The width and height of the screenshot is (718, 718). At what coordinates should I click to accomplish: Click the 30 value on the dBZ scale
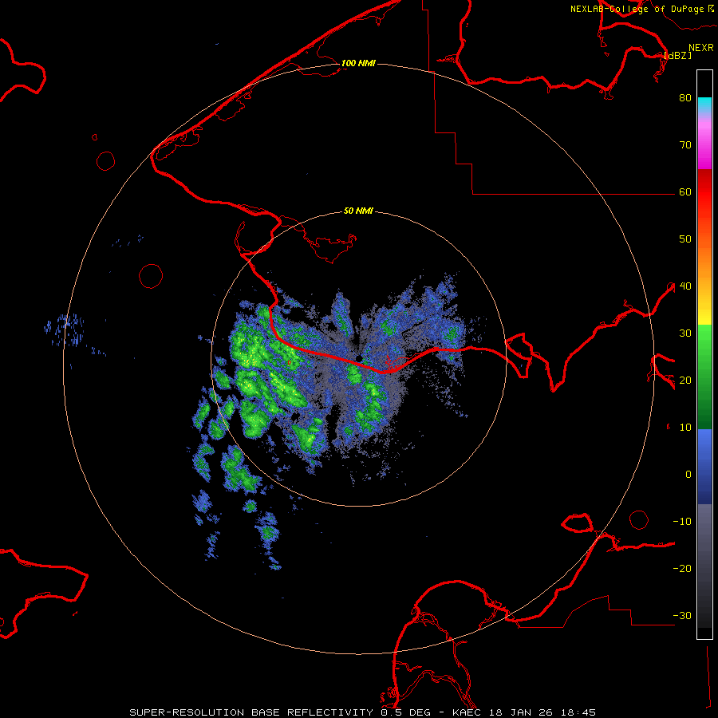click(685, 333)
